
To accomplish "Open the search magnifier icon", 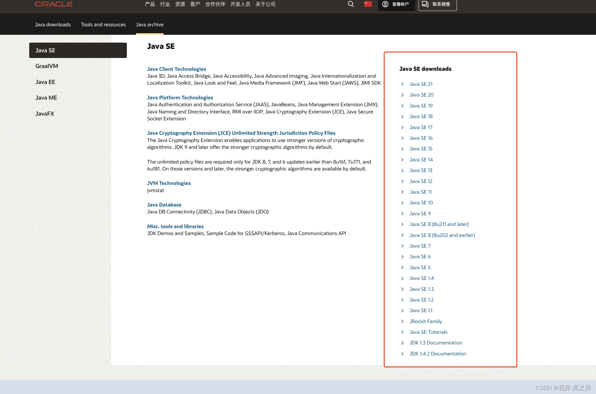I will 351,4.
